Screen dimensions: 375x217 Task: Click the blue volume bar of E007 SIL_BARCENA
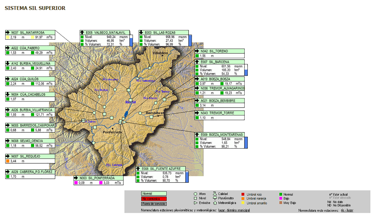coord(246,73)
